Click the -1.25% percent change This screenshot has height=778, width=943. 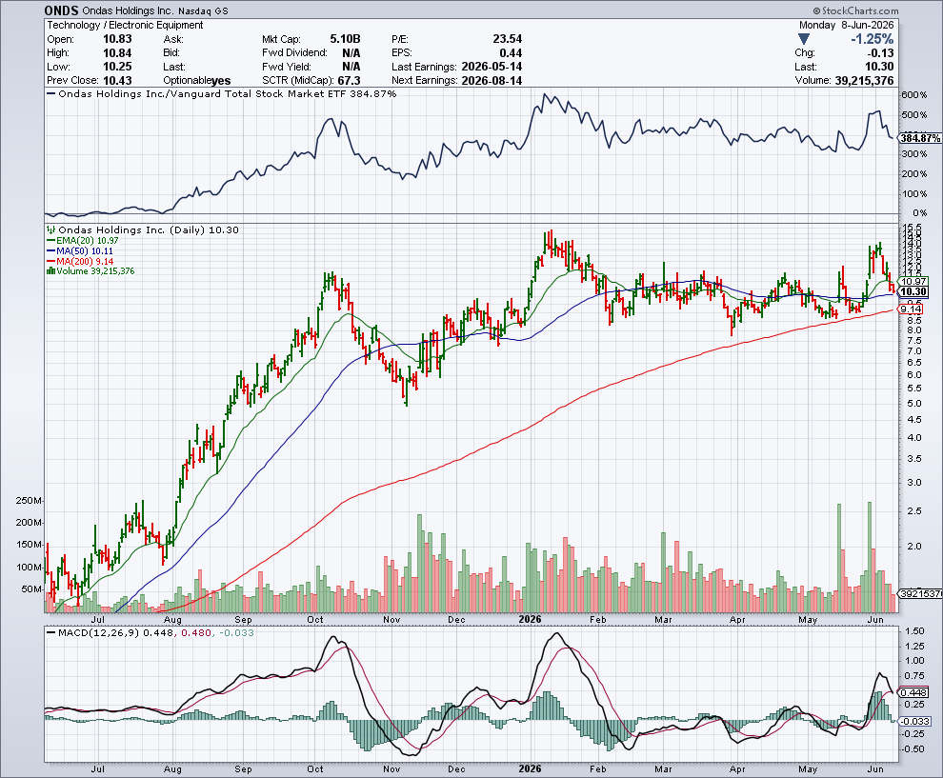click(872, 39)
